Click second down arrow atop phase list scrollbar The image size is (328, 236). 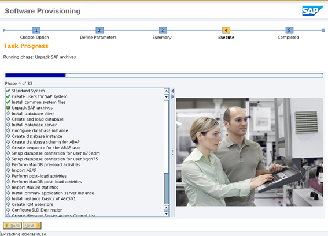coord(166,96)
